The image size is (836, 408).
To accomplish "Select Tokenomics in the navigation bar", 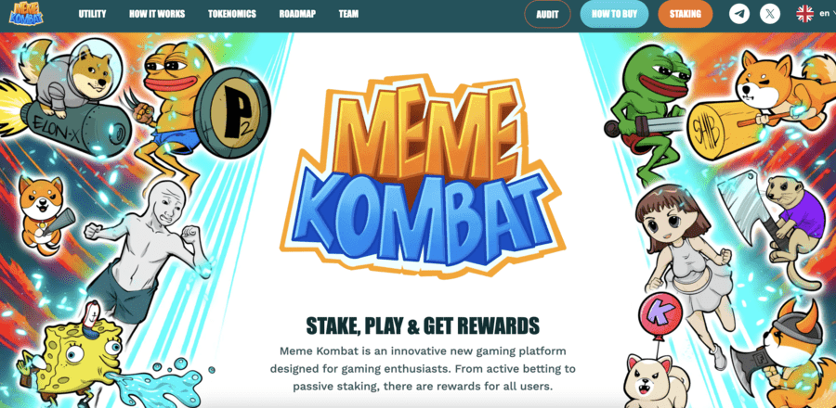I will (x=232, y=14).
